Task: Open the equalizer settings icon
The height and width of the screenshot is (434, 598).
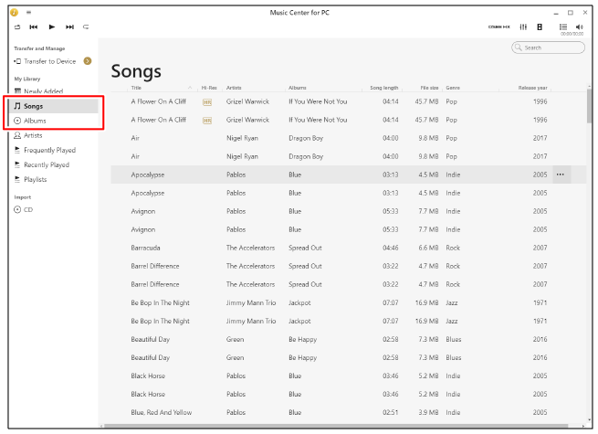Action: [524, 27]
